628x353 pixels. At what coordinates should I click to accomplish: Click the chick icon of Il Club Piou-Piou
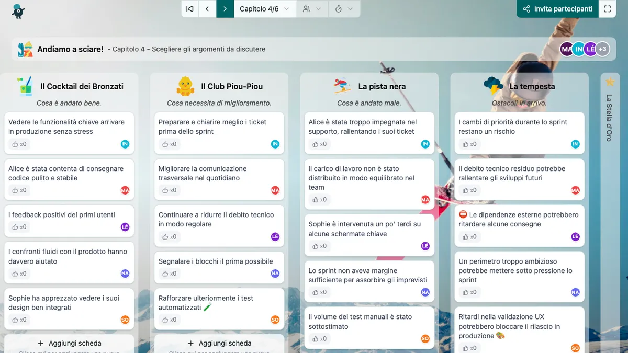coord(185,86)
